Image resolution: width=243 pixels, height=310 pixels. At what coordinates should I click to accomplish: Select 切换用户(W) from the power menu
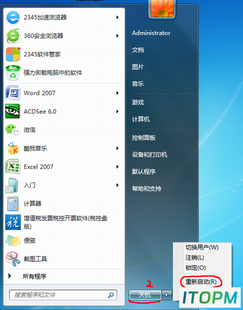[x=202, y=247]
